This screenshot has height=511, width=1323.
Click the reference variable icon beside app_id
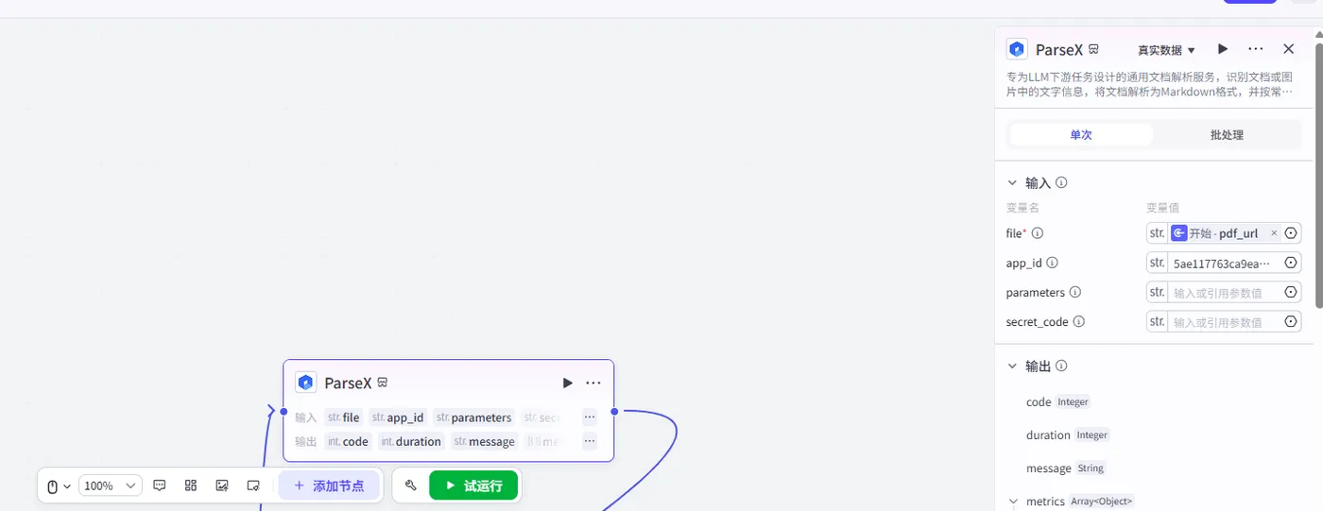tap(1291, 263)
